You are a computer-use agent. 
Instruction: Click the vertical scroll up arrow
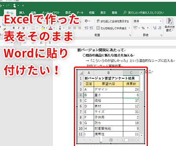pos(142,72)
